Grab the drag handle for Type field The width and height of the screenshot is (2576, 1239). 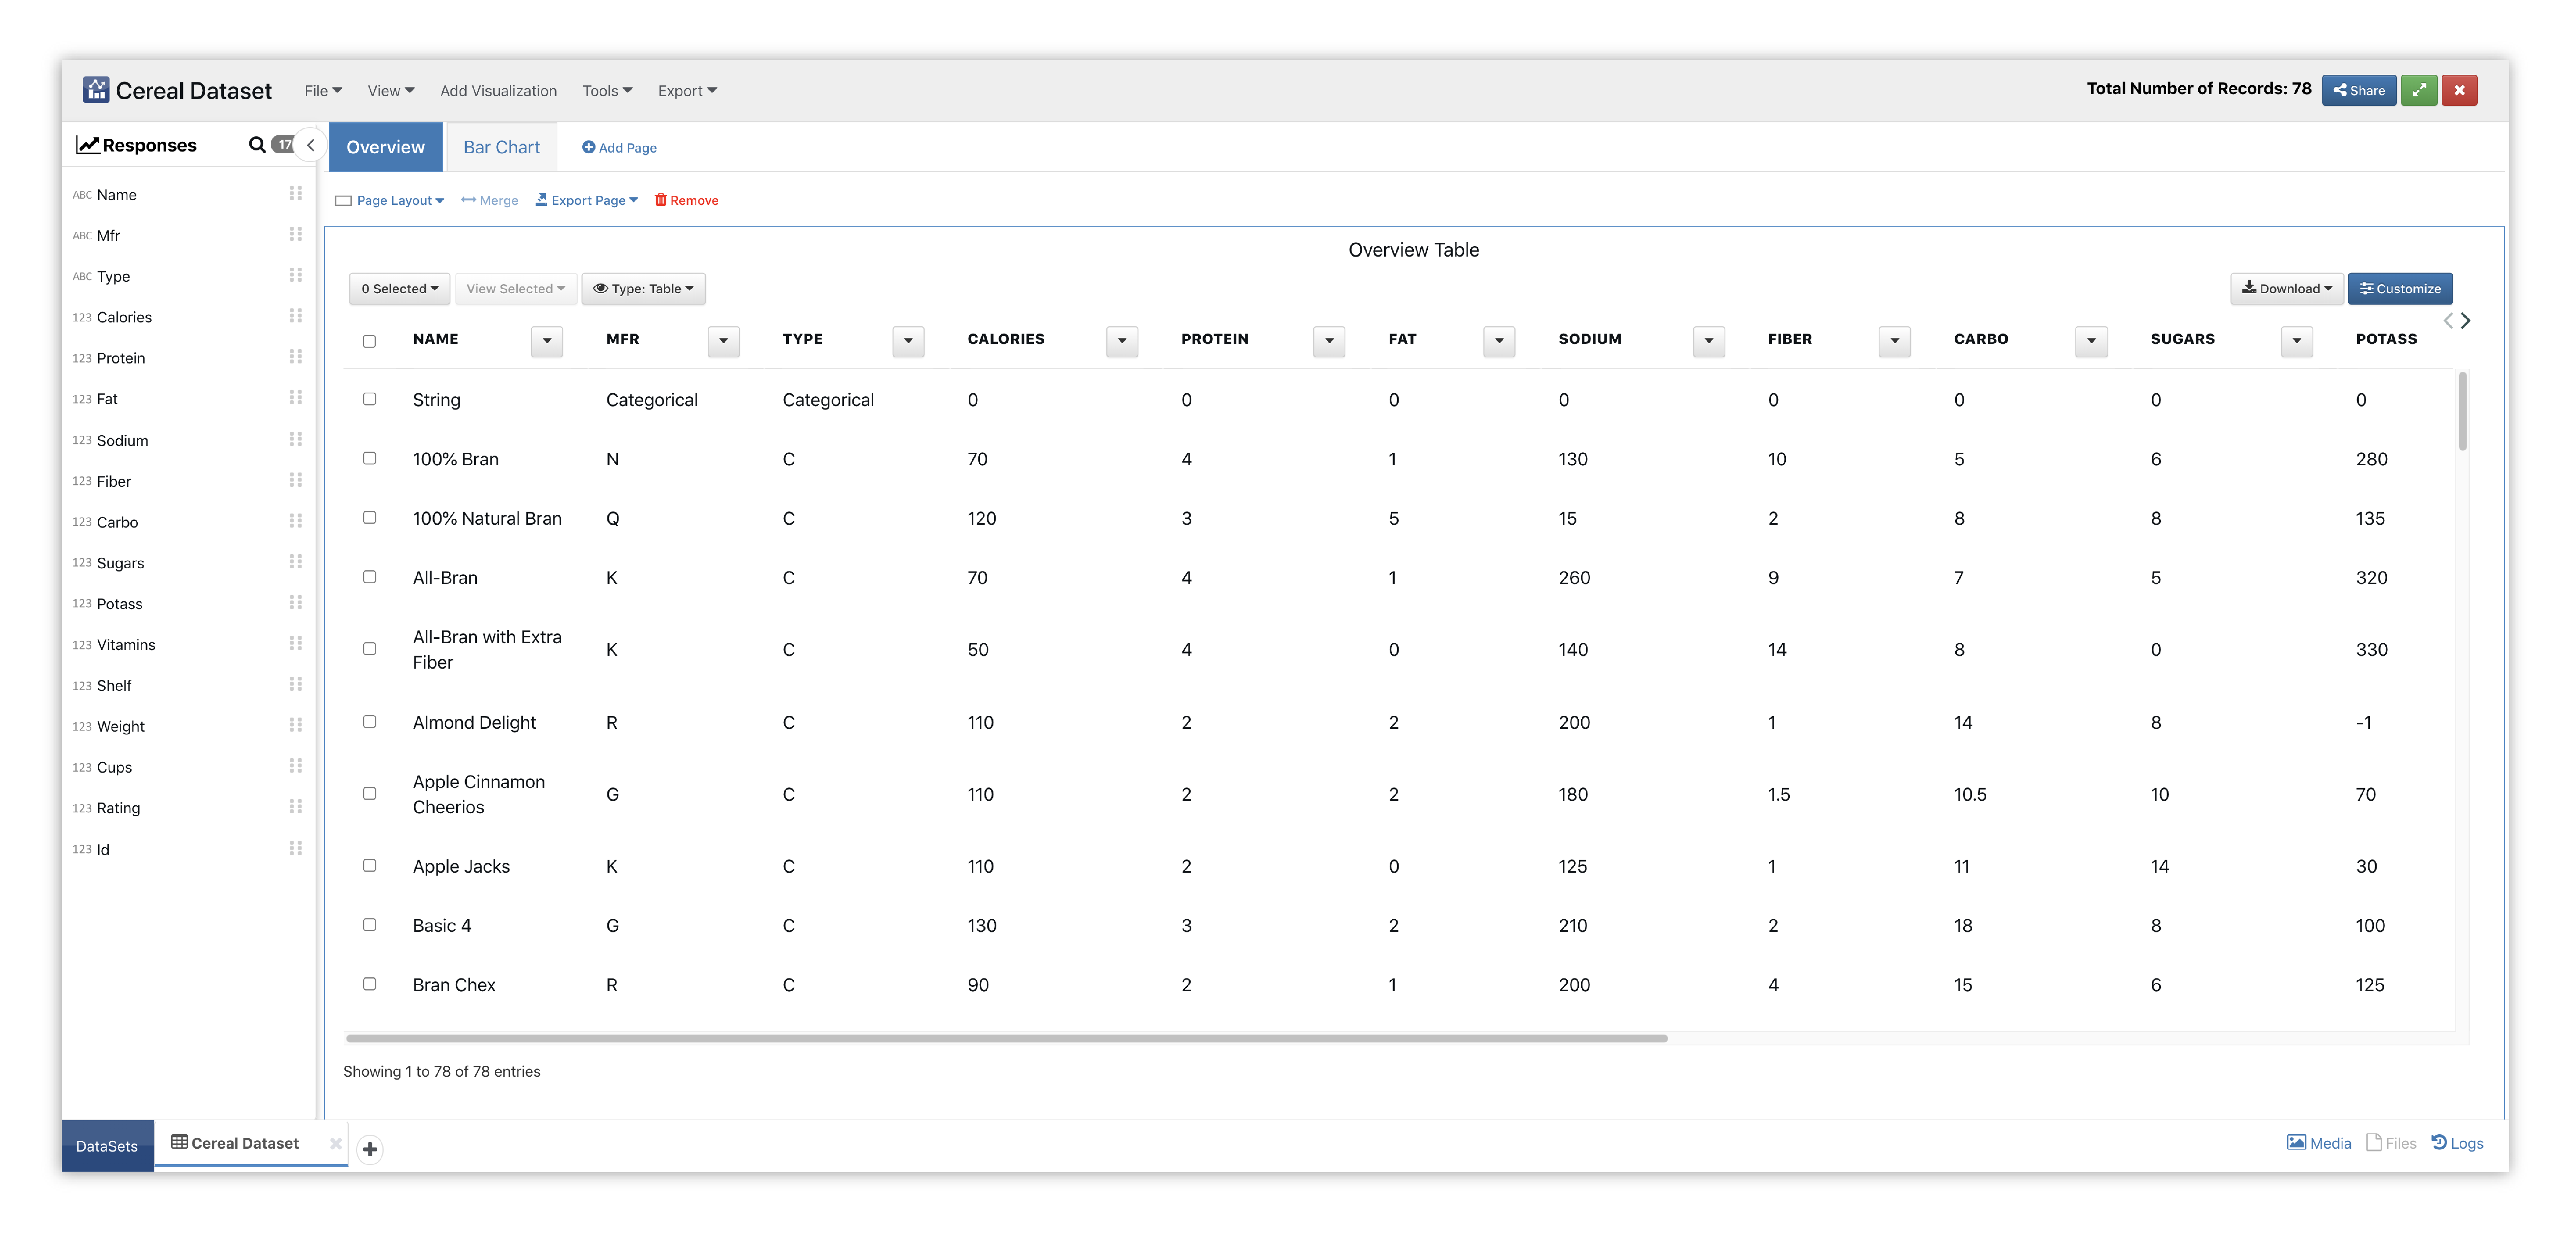tap(296, 275)
